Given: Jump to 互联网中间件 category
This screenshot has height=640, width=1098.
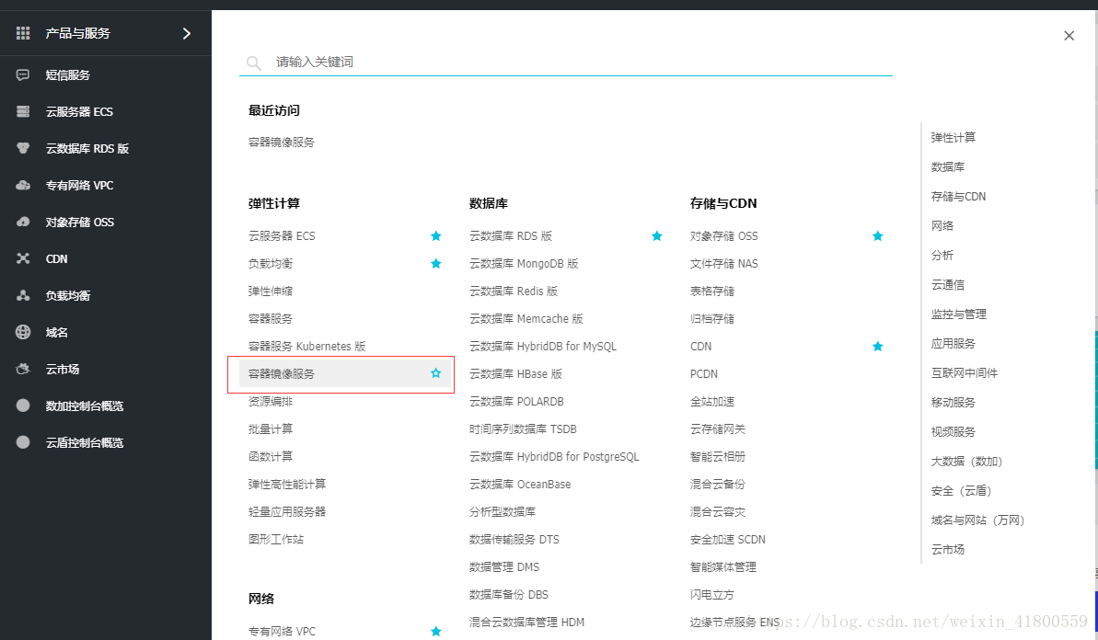Looking at the screenshot, I should 965,372.
